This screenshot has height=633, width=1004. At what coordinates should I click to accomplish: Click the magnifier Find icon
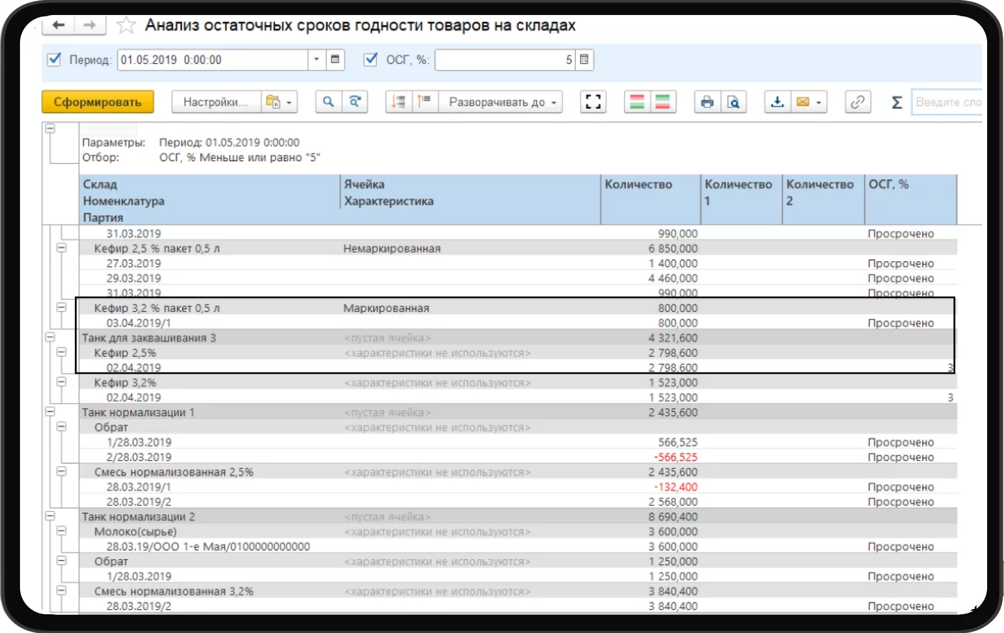[x=328, y=102]
